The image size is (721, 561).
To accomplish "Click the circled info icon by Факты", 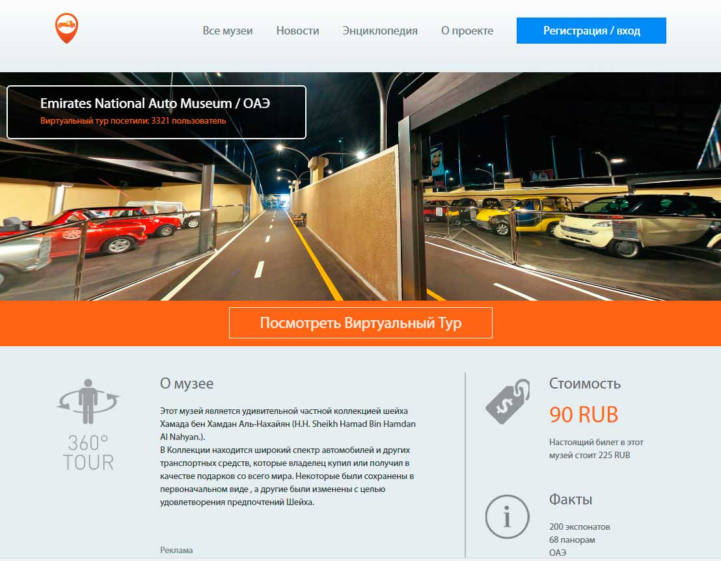I will tap(507, 516).
